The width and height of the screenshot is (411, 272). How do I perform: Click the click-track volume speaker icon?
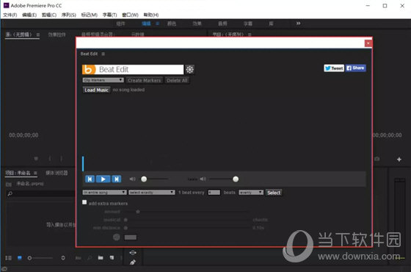pos(203,179)
